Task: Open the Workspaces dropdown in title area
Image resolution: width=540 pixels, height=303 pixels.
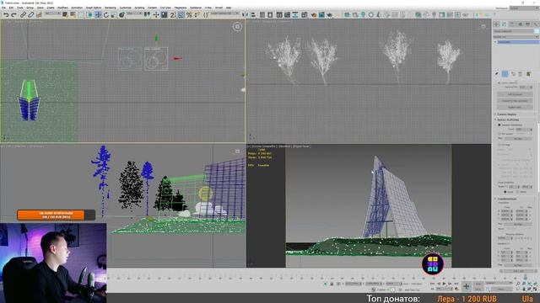Action: (x=523, y=8)
